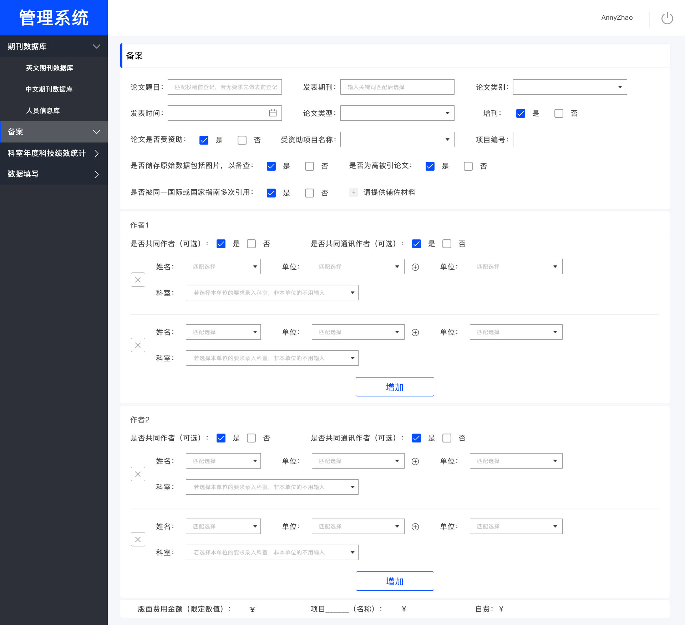Screen dimensions: 685x625
Task: Click the plus icon beside 请提供辅佐材料
Action: pos(354,192)
